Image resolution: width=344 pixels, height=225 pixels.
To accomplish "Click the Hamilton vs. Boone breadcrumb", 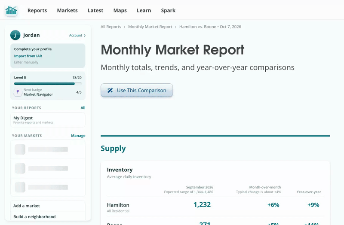I will [x=210, y=27].
